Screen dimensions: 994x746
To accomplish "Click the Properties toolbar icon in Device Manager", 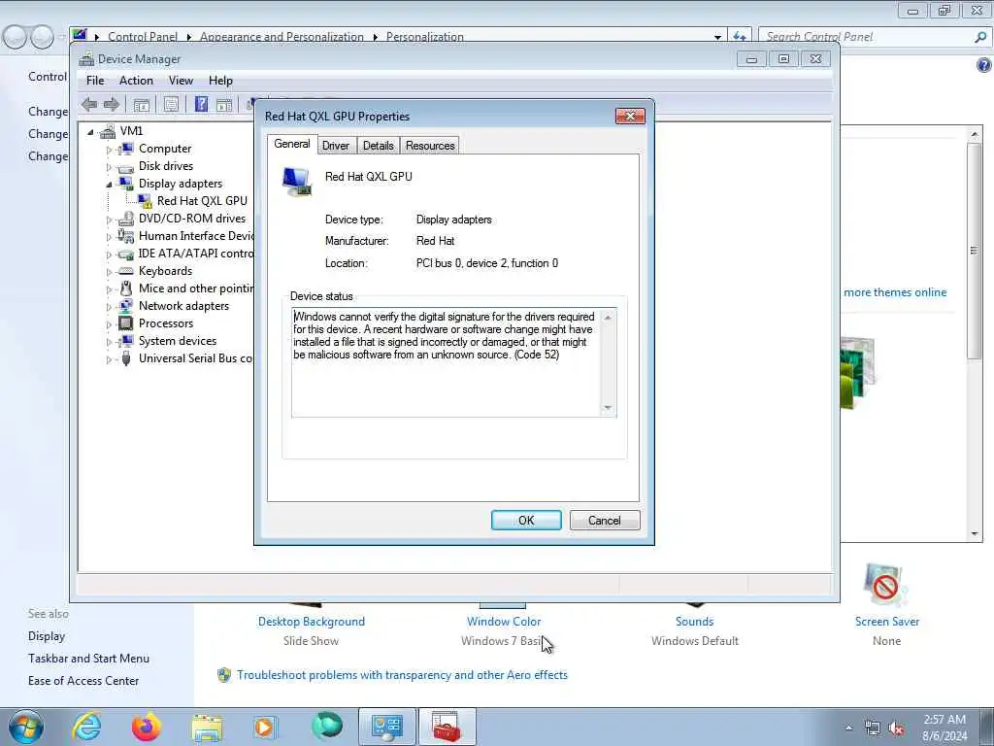I will (x=171, y=104).
